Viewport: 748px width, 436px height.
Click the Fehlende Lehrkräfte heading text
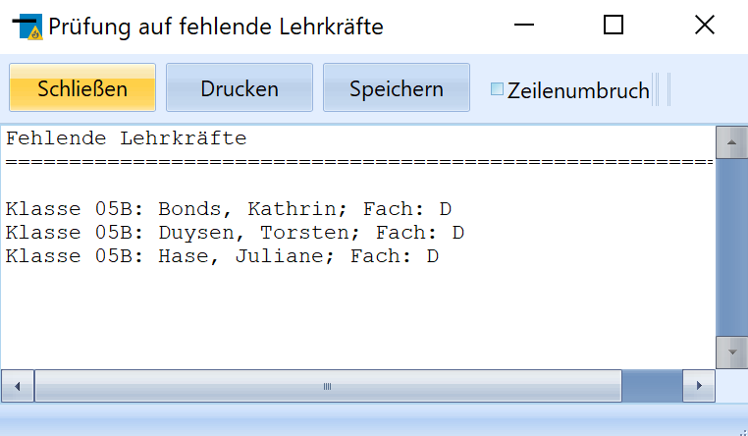click(127, 138)
